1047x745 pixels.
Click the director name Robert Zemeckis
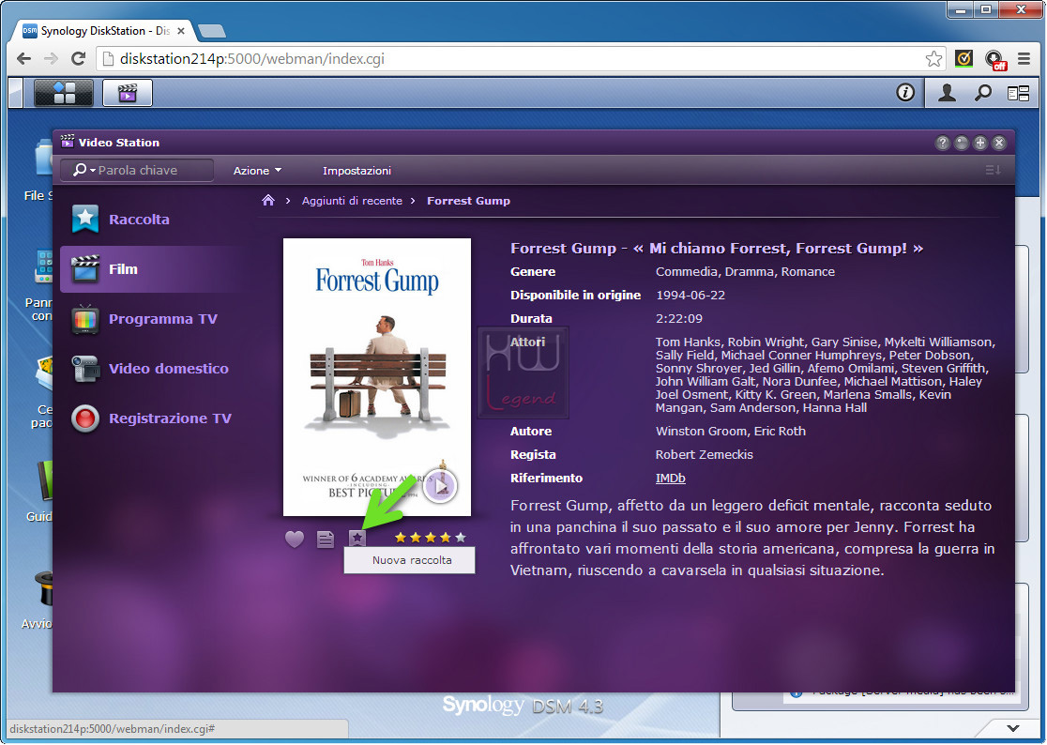[x=704, y=455]
